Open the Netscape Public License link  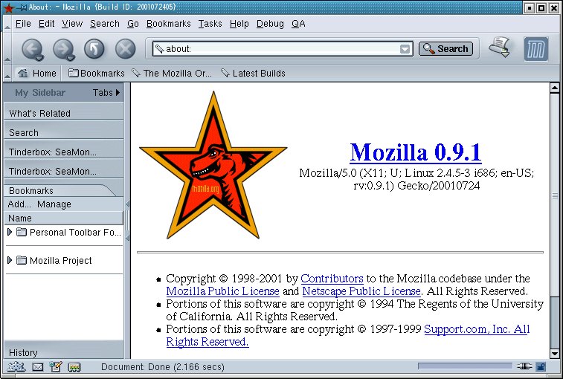pyautogui.click(x=361, y=291)
